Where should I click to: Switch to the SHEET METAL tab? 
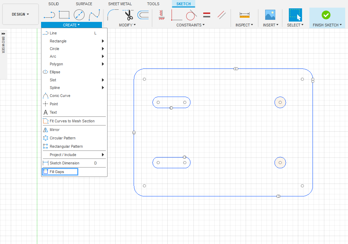pyautogui.click(x=120, y=4)
